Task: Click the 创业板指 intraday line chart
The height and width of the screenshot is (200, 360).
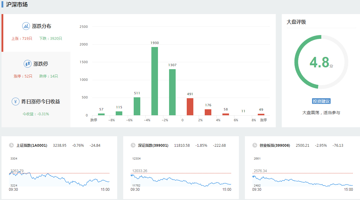Action: (x=302, y=180)
